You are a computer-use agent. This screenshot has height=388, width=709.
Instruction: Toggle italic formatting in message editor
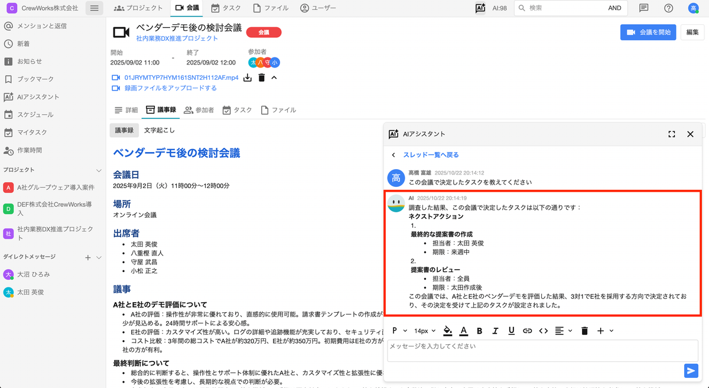[x=495, y=331]
